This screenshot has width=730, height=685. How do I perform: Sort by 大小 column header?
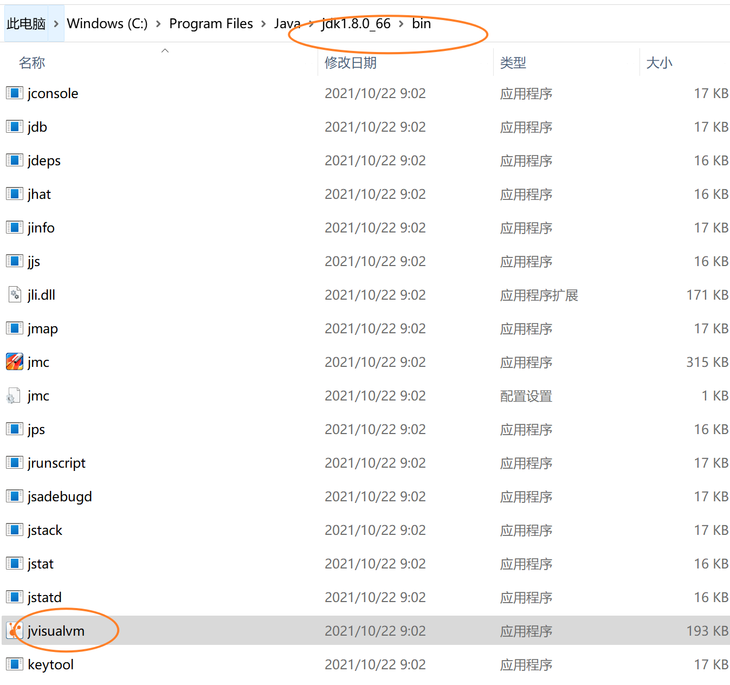point(659,63)
